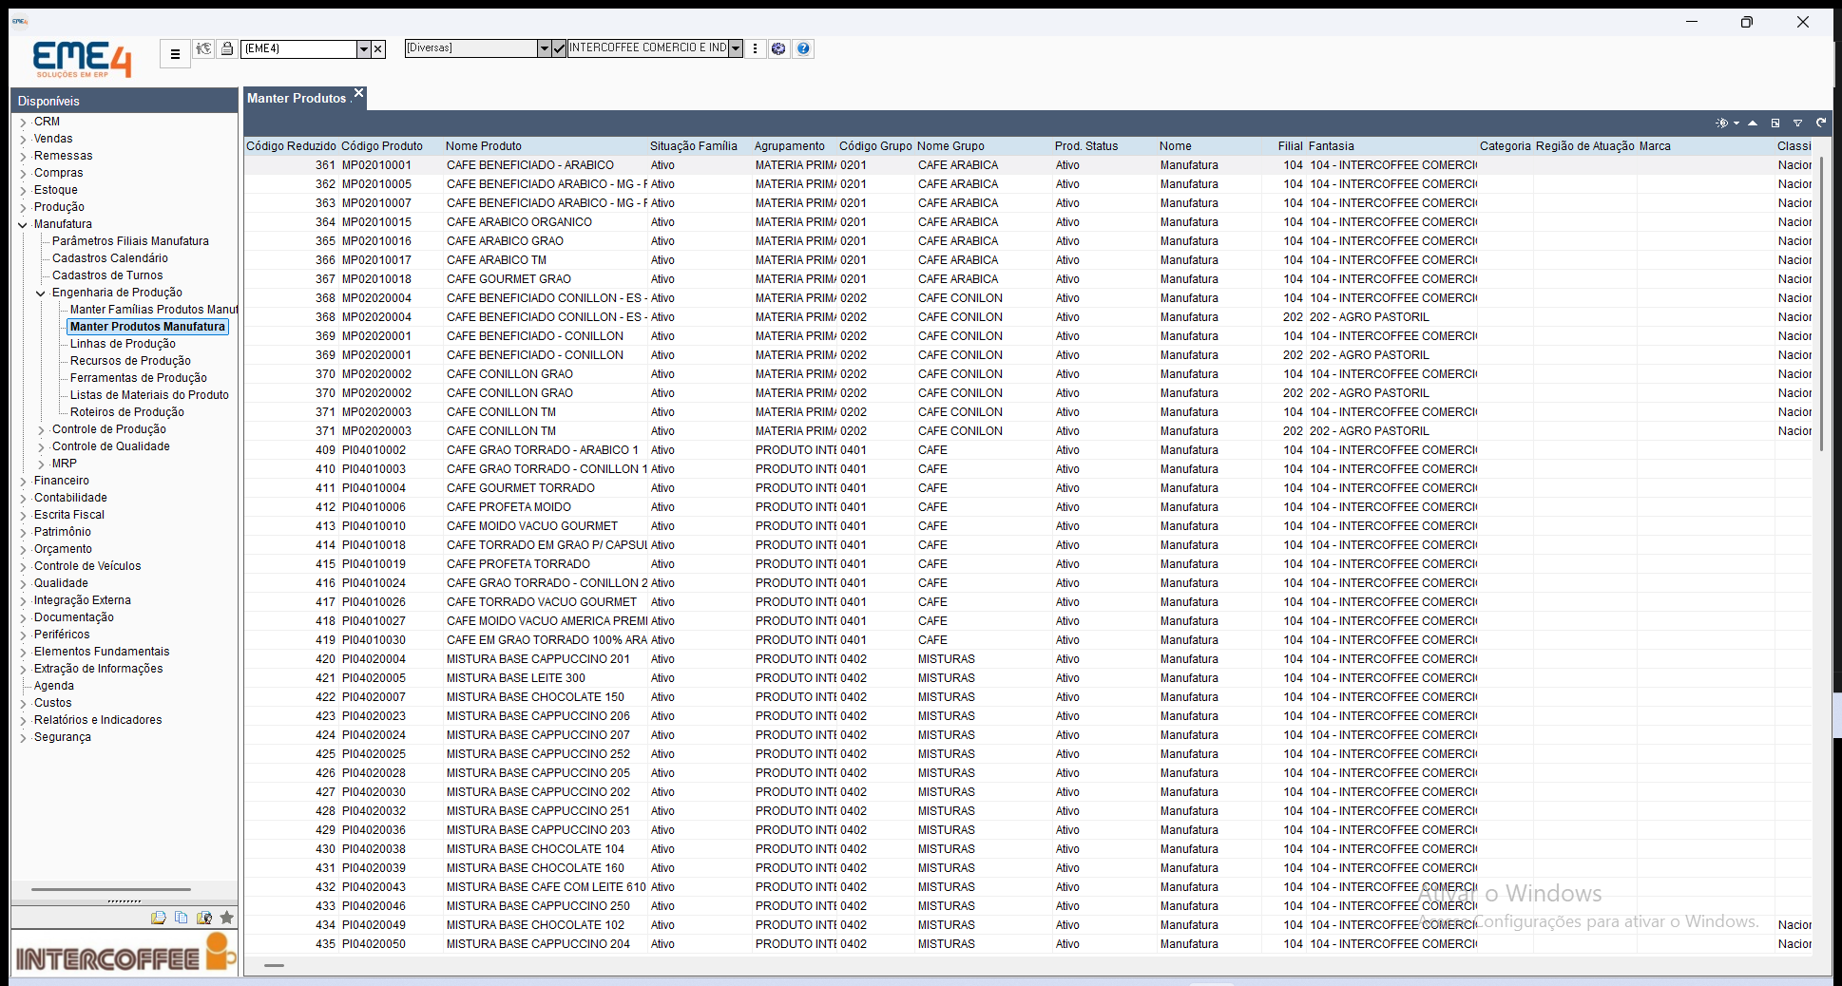Open the [Diversas] dropdown arrow
This screenshot has width=1842, height=986.
(x=544, y=48)
